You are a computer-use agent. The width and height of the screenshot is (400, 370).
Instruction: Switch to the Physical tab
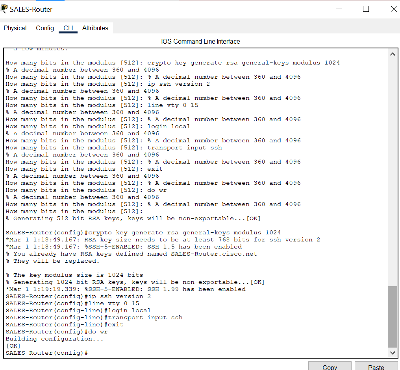15,28
